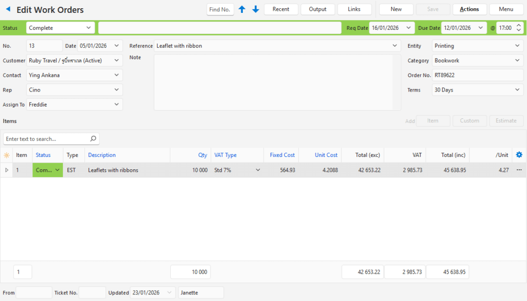Go to previous record with up arrow
527x301 pixels.
click(242, 9)
